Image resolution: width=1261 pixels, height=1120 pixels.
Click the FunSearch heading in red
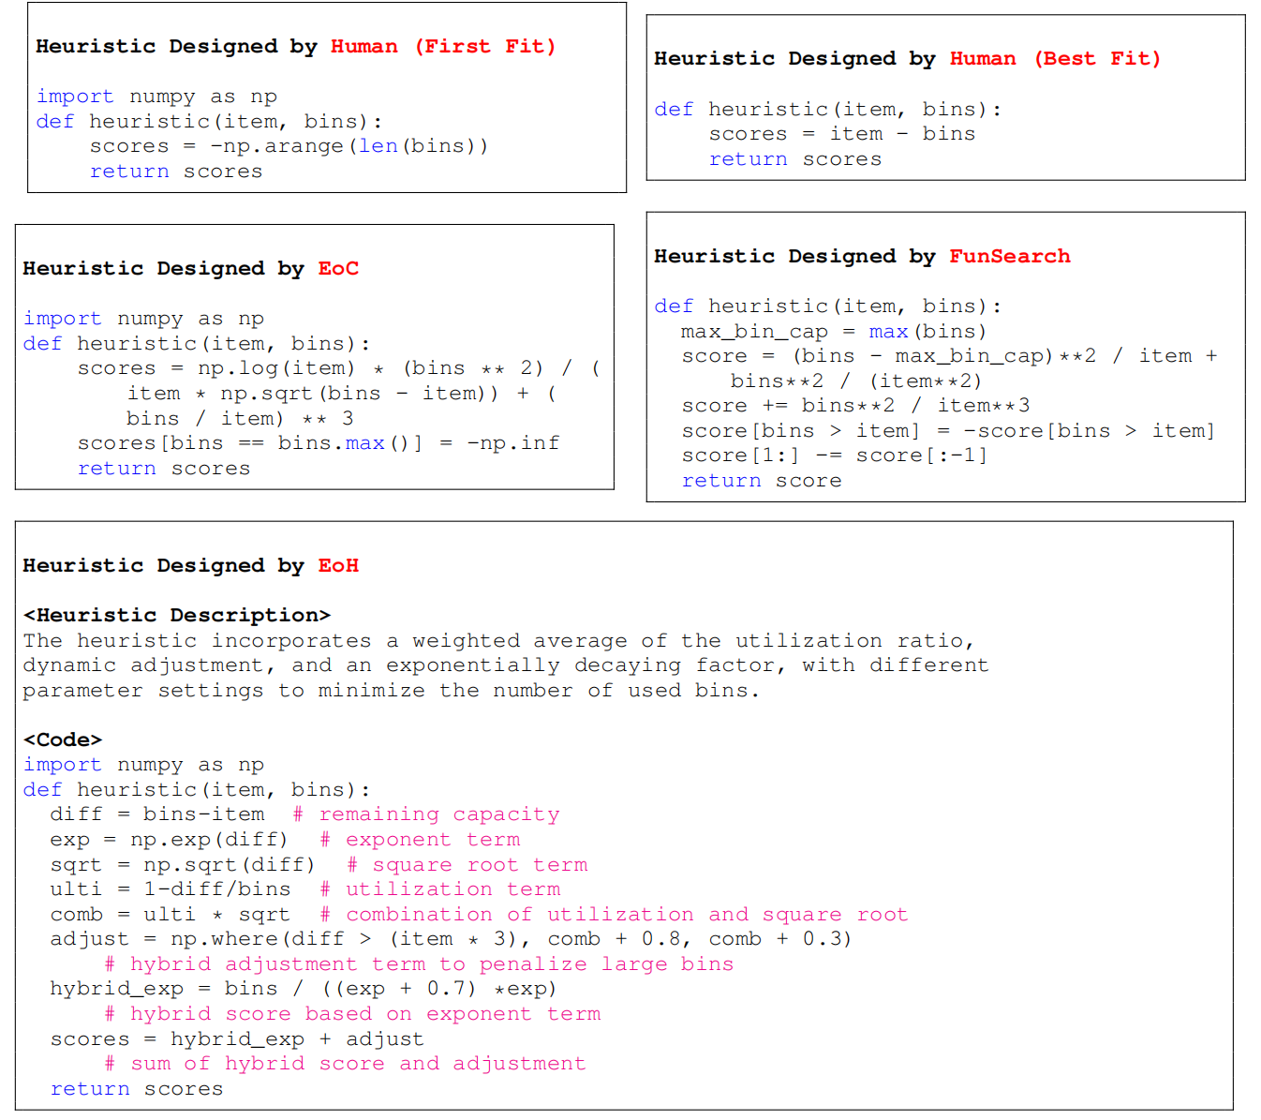point(1010,256)
